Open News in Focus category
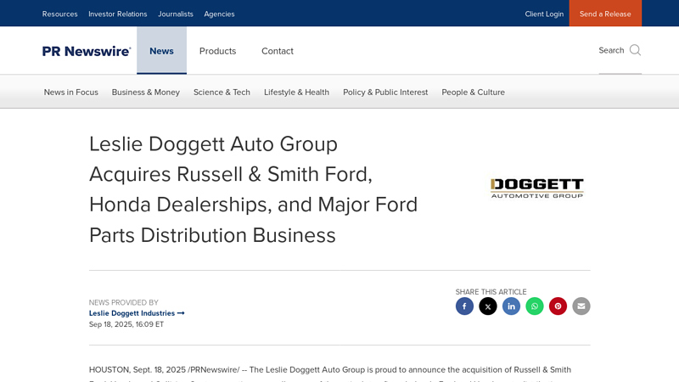The image size is (679, 382). 71,93
